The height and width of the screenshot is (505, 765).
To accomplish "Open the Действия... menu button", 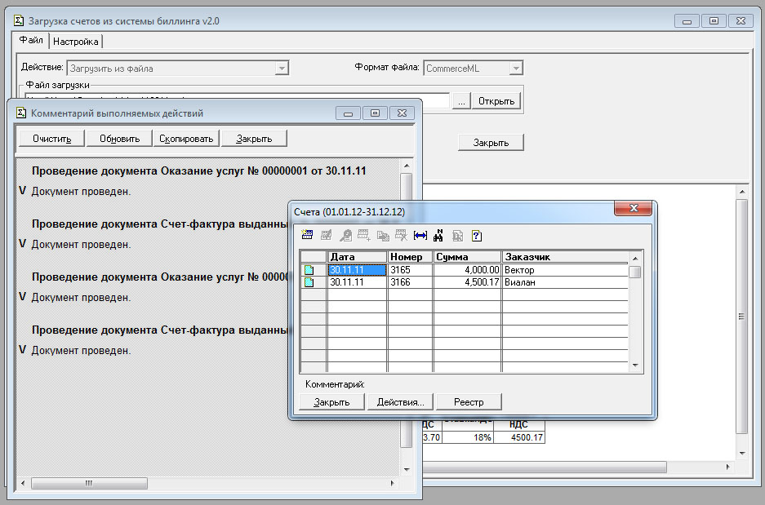I will click(399, 402).
